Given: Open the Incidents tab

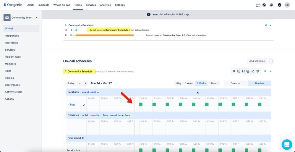Looking at the screenshot, I should [x=44, y=5].
